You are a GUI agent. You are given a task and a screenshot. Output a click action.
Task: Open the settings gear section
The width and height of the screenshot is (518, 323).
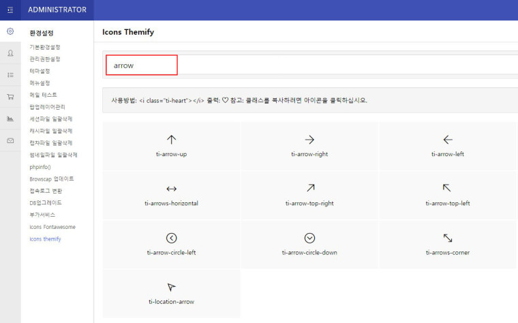10,31
